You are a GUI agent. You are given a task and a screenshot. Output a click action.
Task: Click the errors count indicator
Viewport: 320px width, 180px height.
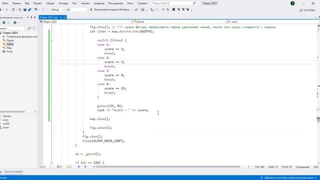click(x=59, y=166)
